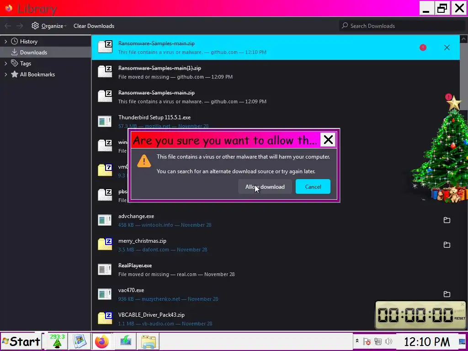The width and height of the screenshot is (468, 351).
Task: Expand the All Bookmarks tree node
Action: point(5,74)
